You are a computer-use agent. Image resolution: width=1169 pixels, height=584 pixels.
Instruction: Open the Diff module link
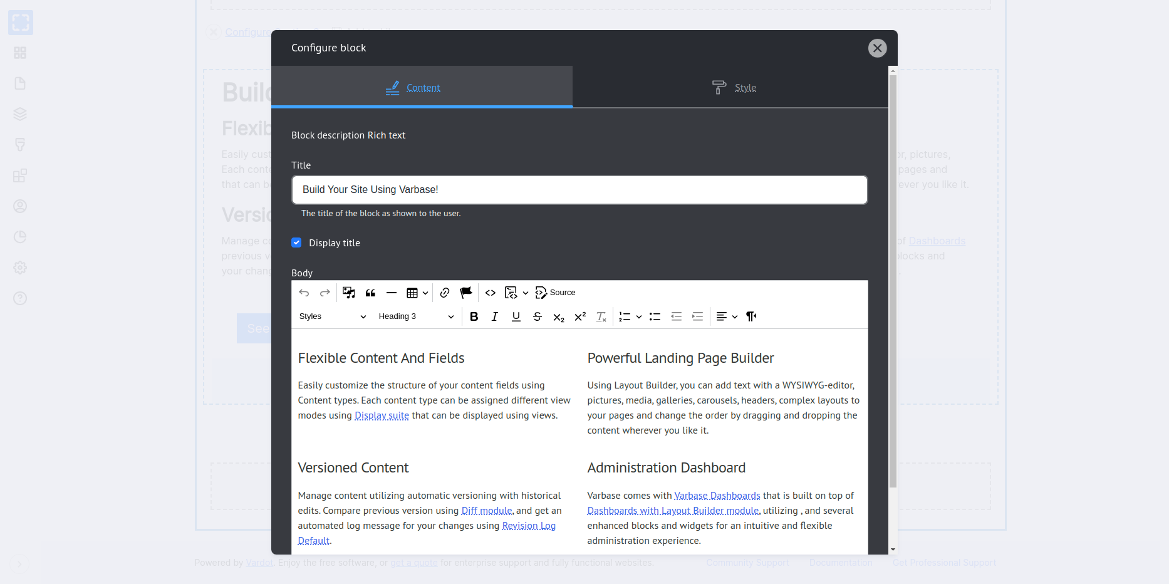[x=487, y=511]
